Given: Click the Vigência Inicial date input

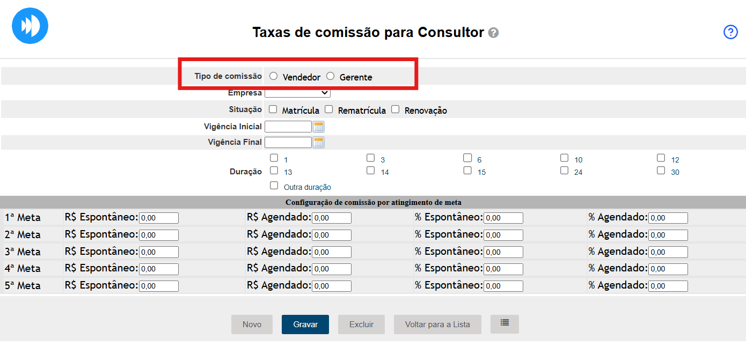Looking at the screenshot, I should point(288,127).
